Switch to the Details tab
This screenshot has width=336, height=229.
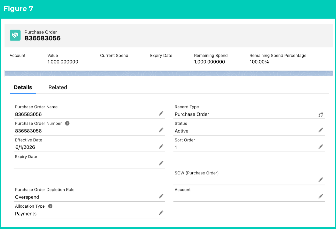[23, 87]
